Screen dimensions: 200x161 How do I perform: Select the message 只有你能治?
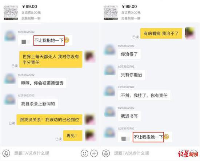point(131,75)
